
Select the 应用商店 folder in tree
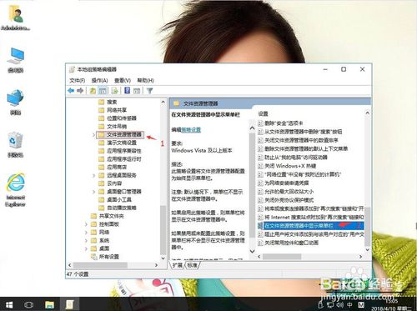tap(117, 167)
